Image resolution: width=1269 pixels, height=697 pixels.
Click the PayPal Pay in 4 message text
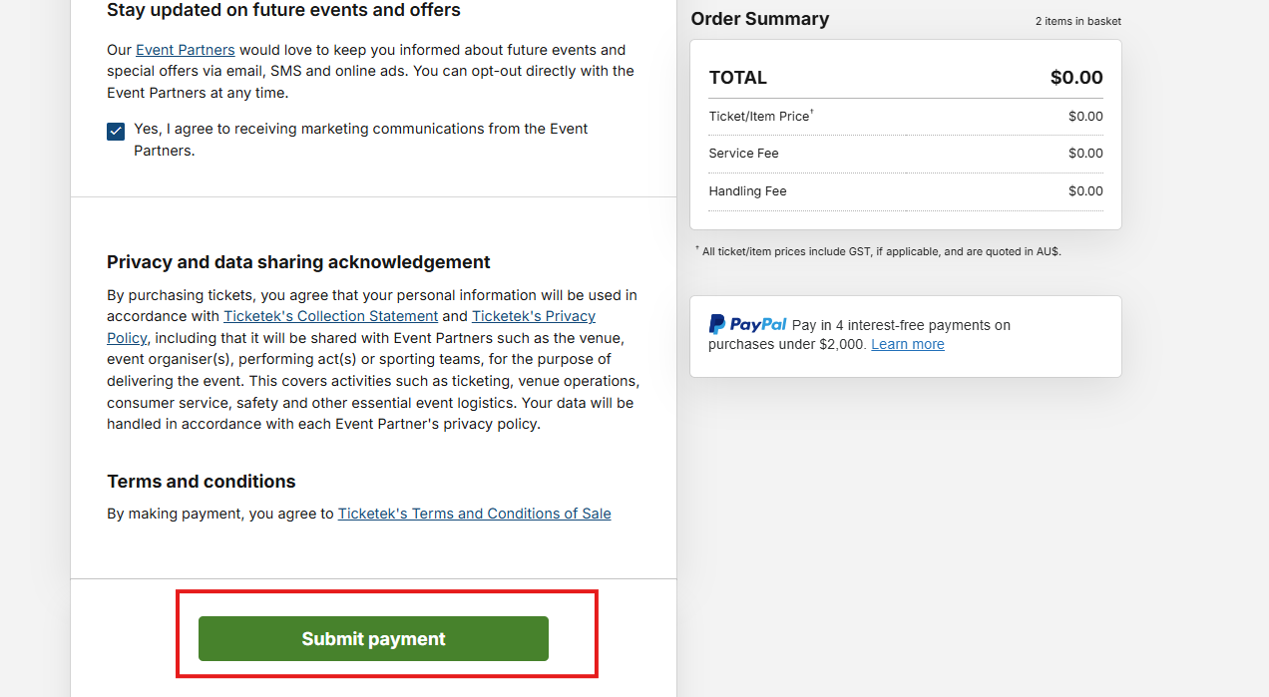click(901, 325)
